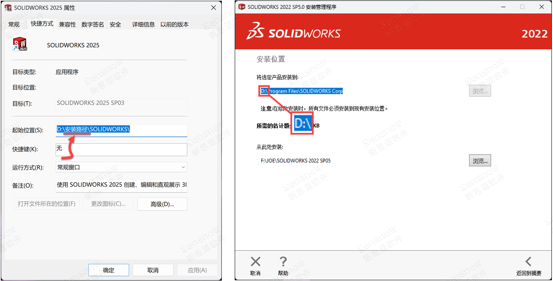Click the installation manager title bar icon

[241, 7]
